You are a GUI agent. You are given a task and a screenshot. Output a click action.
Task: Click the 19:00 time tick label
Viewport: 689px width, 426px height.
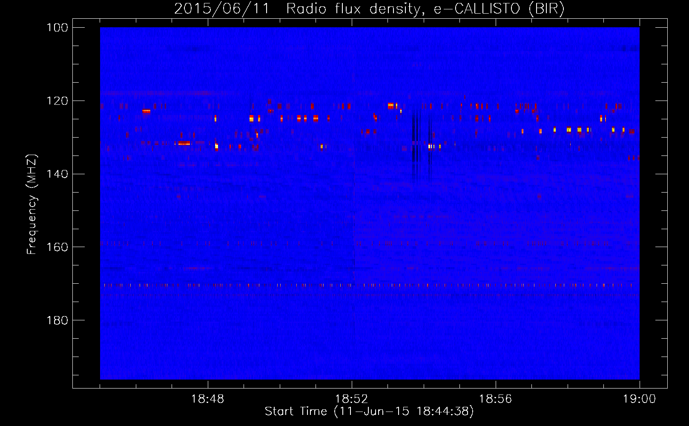640,399
